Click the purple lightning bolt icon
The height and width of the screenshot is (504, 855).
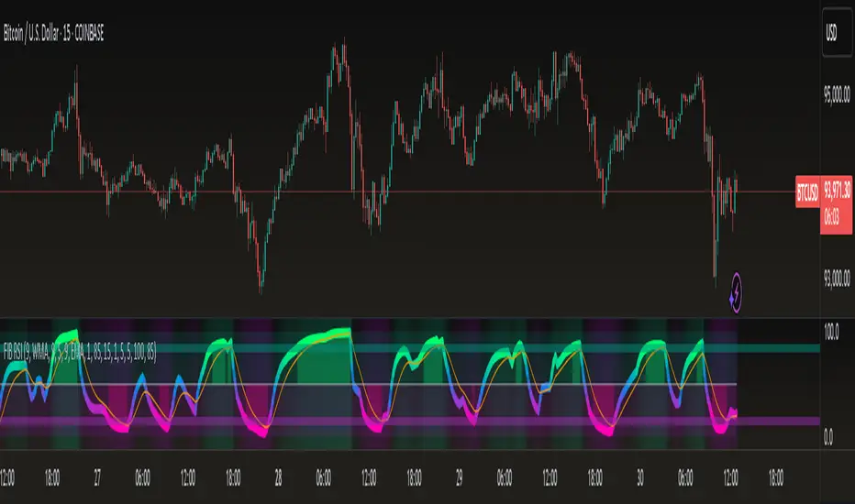point(736,293)
